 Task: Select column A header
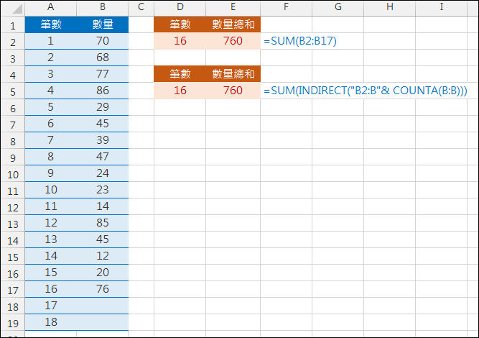[x=51, y=7]
